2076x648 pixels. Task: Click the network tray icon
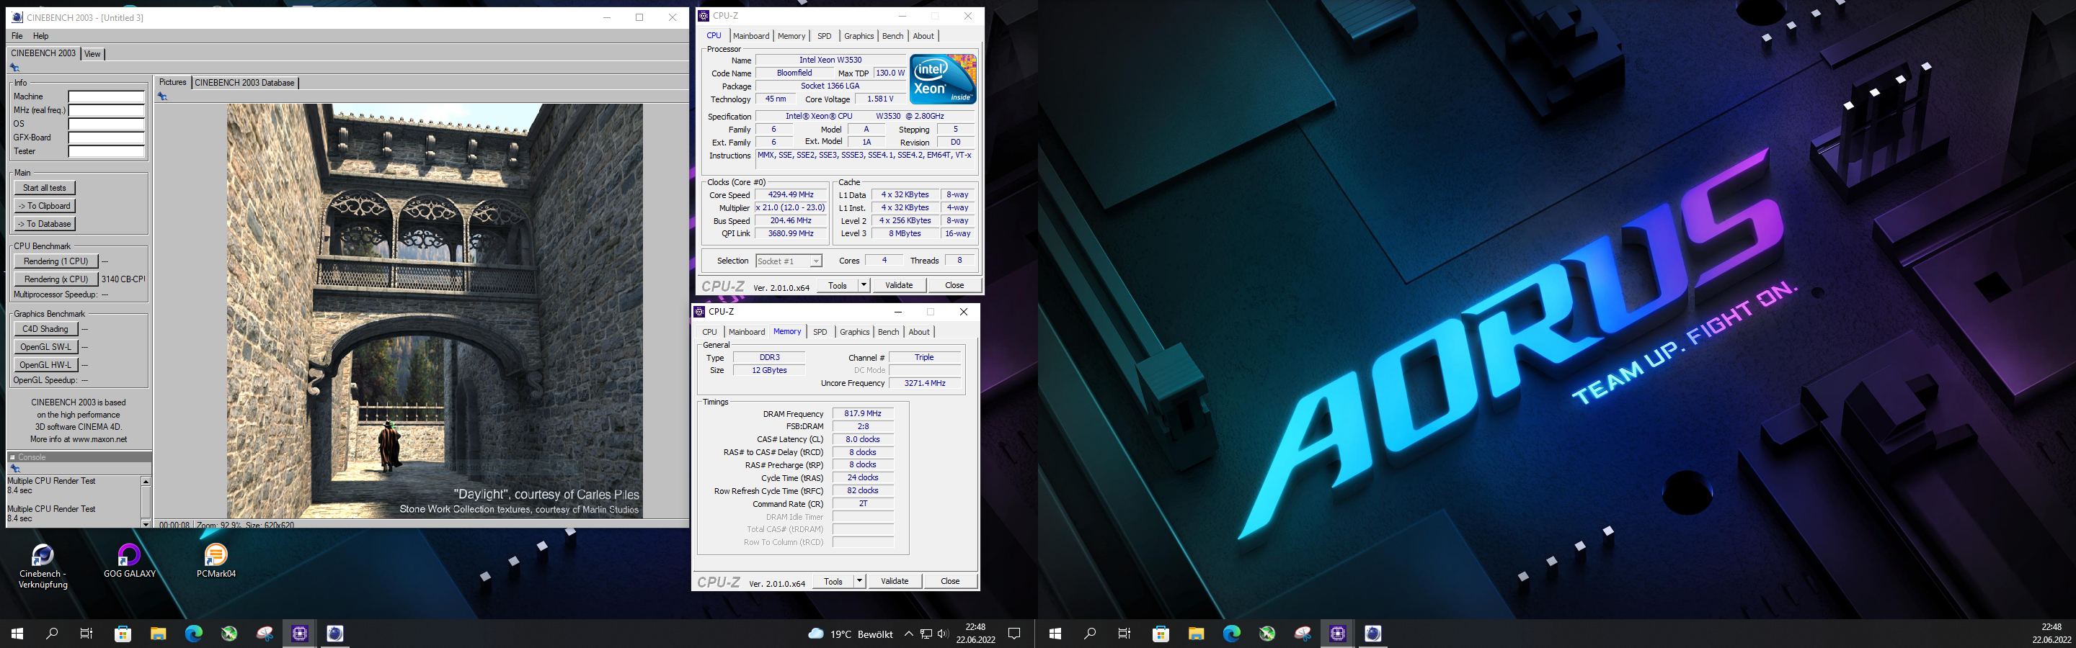(926, 634)
